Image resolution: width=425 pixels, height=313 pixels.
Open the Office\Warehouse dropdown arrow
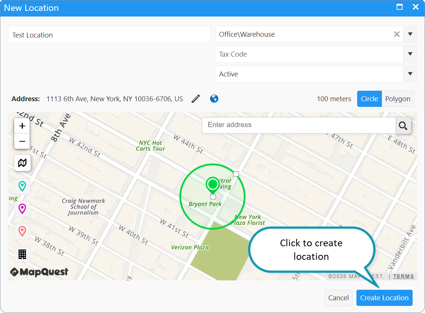coord(410,34)
